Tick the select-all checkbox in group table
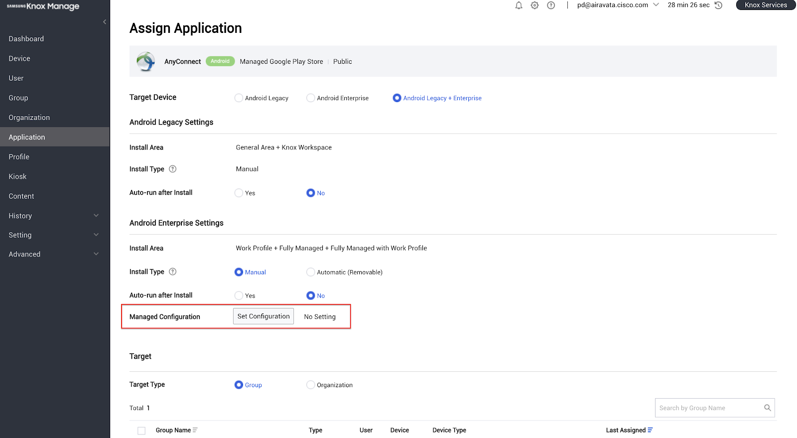Viewport: 797px width, 438px height. 141,431
